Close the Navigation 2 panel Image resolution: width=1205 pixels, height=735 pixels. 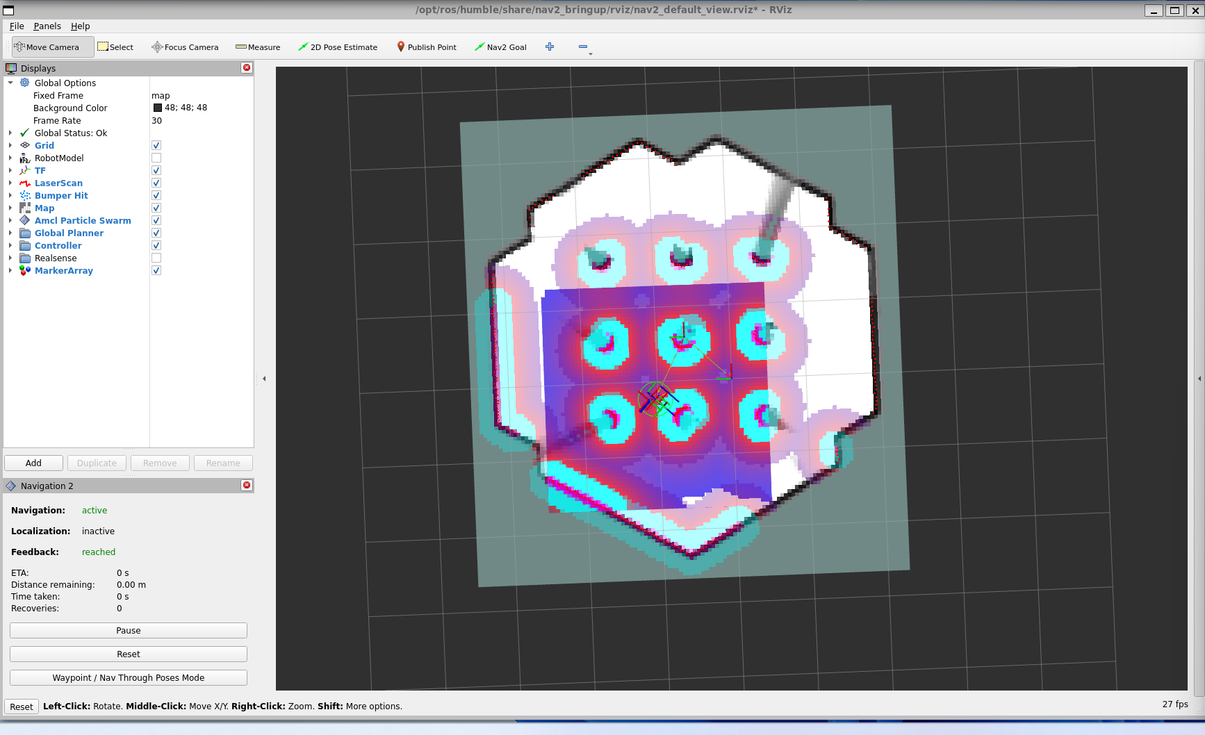pyautogui.click(x=246, y=485)
